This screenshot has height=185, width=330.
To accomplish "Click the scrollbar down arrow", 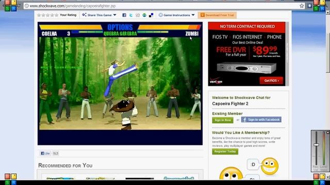I will click(328, 177).
